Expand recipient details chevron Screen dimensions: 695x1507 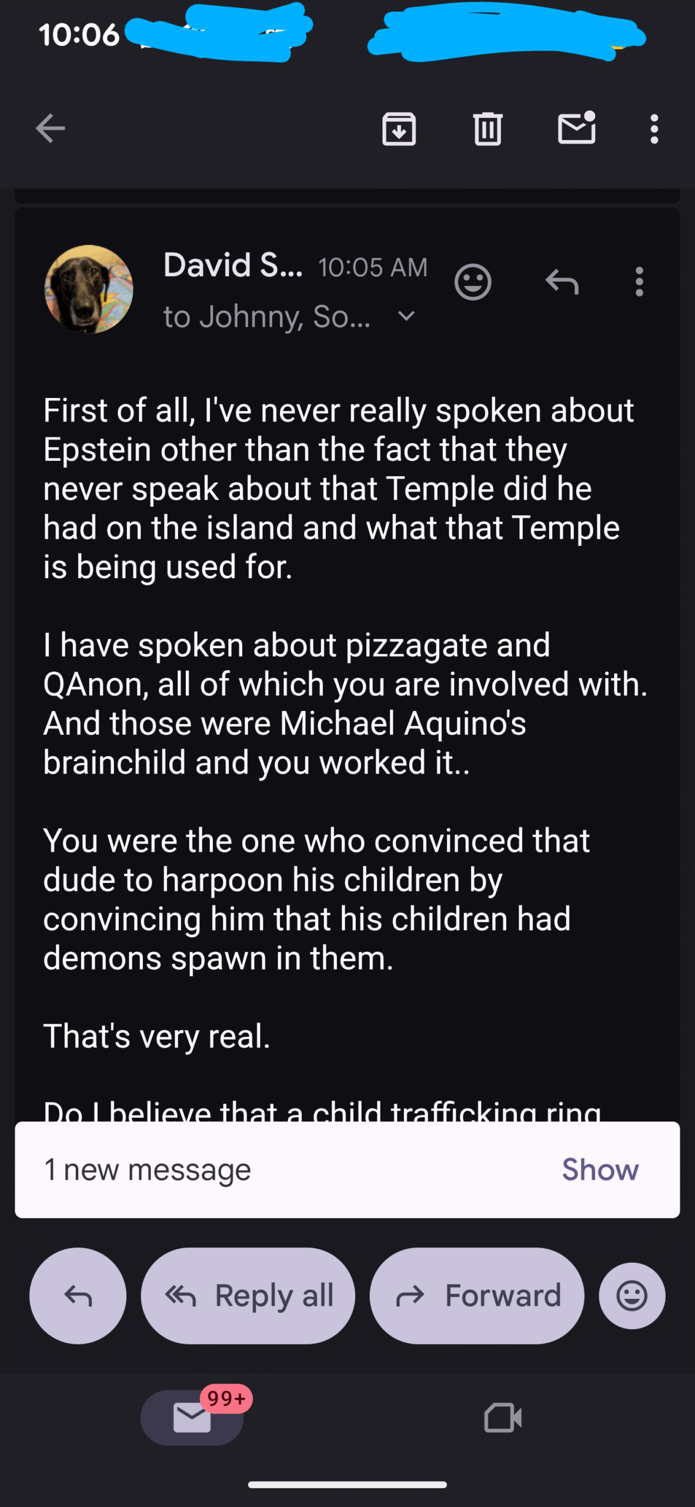point(406,316)
